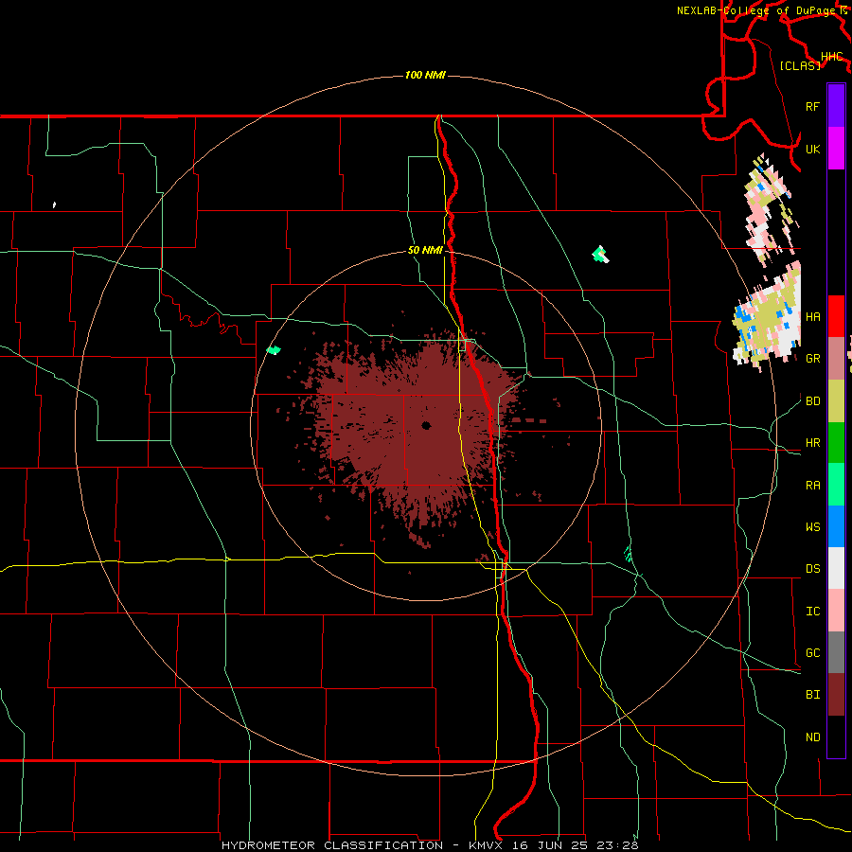Click the light pink IC legend swatch
The width and height of the screenshot is (852, 852).
point(836,611)
